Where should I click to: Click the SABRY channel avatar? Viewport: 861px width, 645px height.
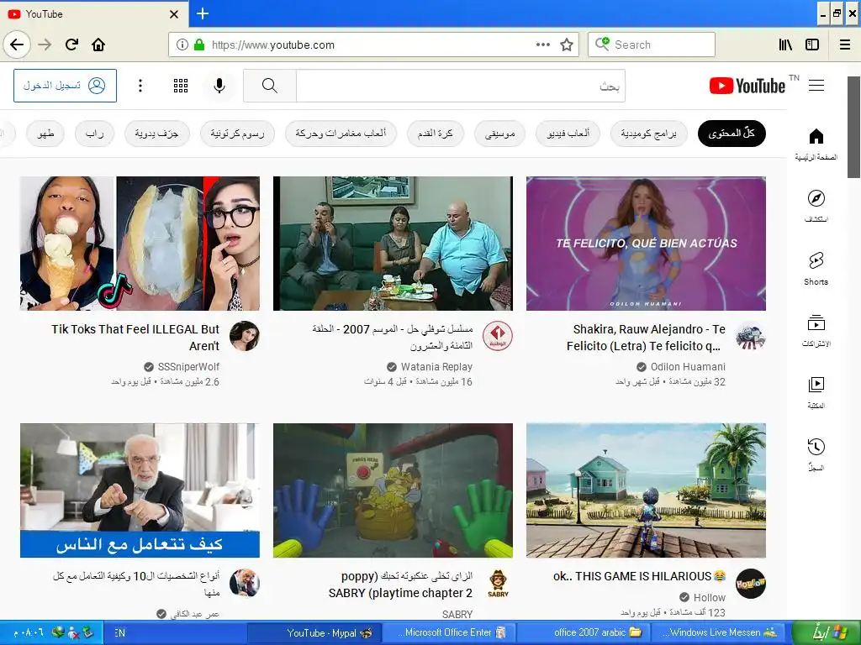pyautogui.click(x=498, y=584)
